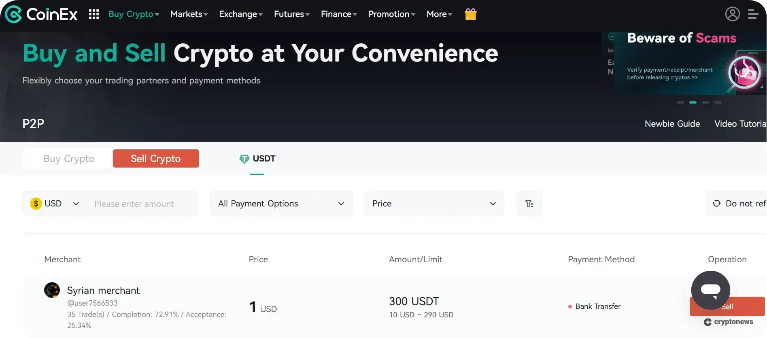The width and height of the screenshot is (767, 338).
Task: Click the CoinEx logo
Action: [x=40, y=14]
